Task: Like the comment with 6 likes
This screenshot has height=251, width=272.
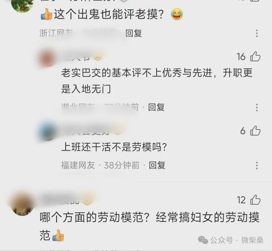Action: click(x=255, y=131)
